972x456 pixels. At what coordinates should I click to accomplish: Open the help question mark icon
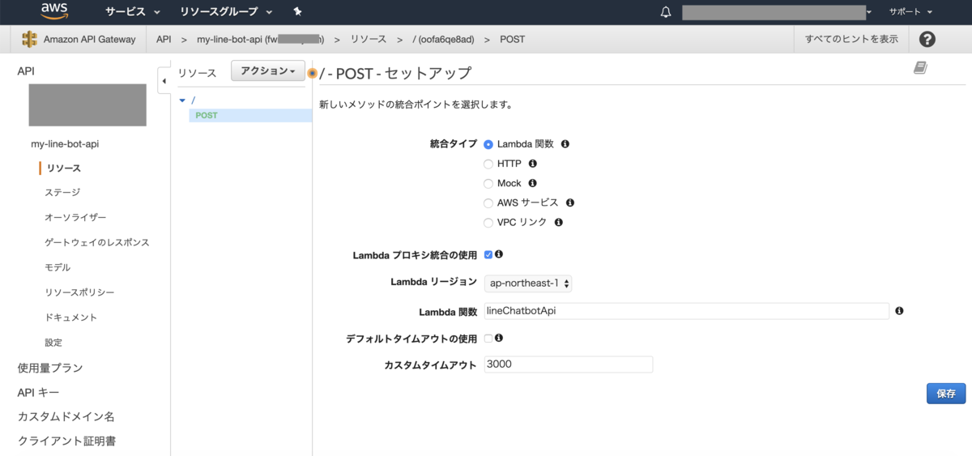[x=927, y=39]
